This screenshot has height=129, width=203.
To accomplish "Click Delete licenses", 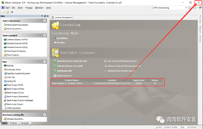I will [63, 76].
